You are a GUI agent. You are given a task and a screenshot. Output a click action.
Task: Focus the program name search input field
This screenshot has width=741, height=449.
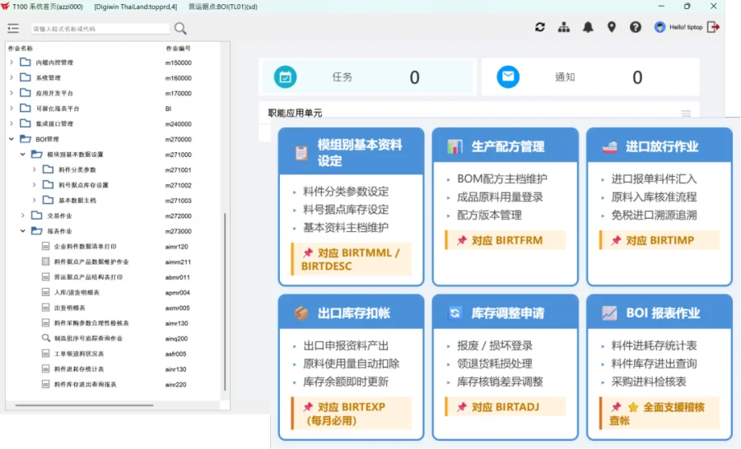pos(100,29)
